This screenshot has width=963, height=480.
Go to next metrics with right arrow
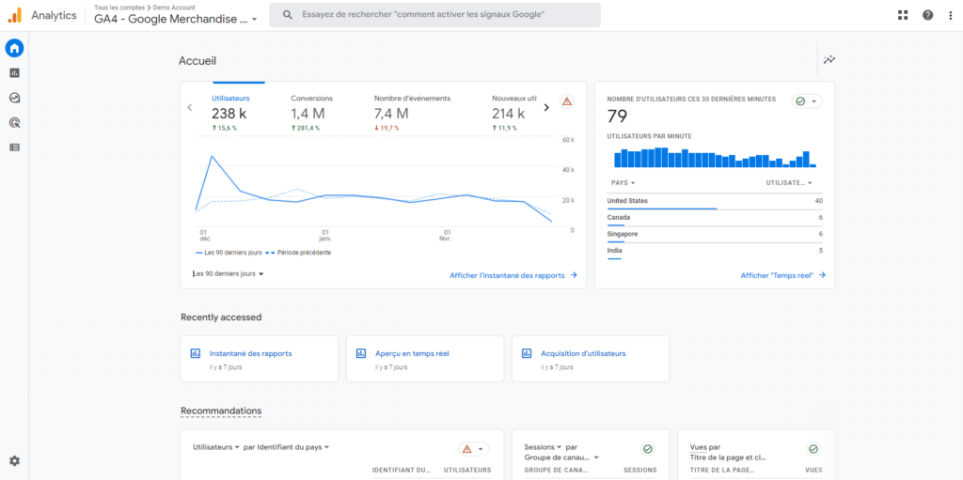(x=546, y=107)
